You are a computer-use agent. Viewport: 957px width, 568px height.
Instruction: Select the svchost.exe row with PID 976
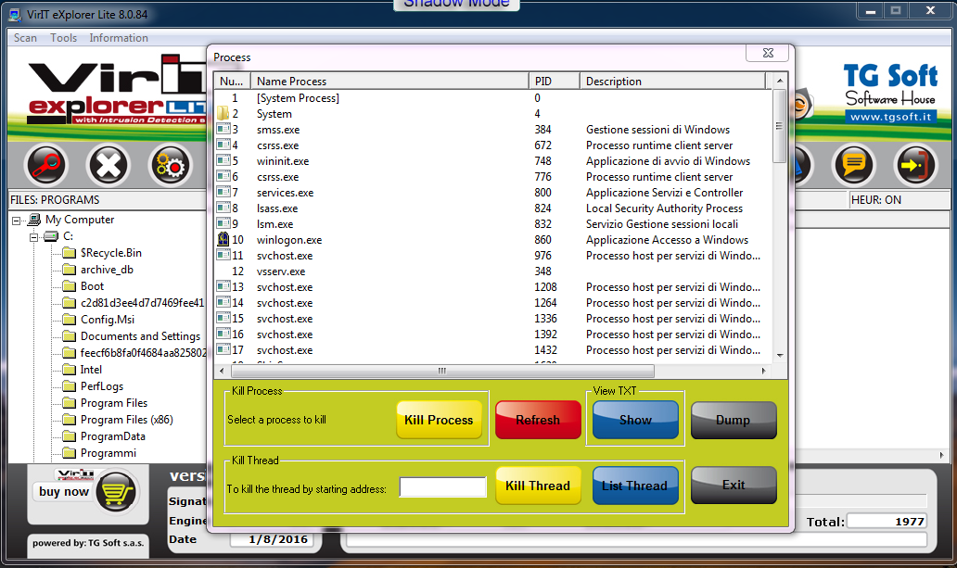click(493, 255)
